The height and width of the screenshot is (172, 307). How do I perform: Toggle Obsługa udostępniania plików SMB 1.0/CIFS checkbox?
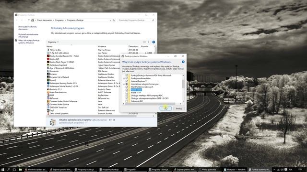click(x=127, y=98)
